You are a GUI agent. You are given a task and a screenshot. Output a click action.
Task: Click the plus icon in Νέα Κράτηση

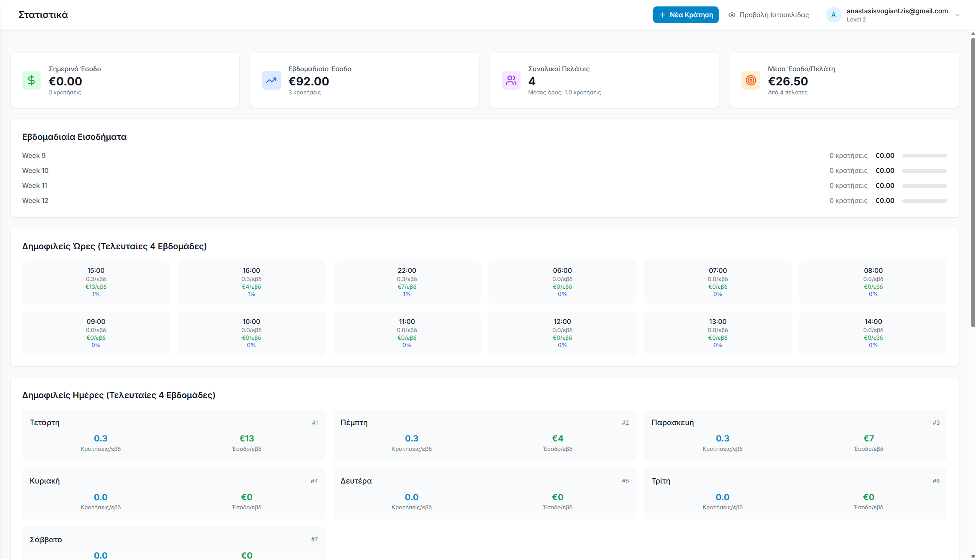tap(662, 15)
